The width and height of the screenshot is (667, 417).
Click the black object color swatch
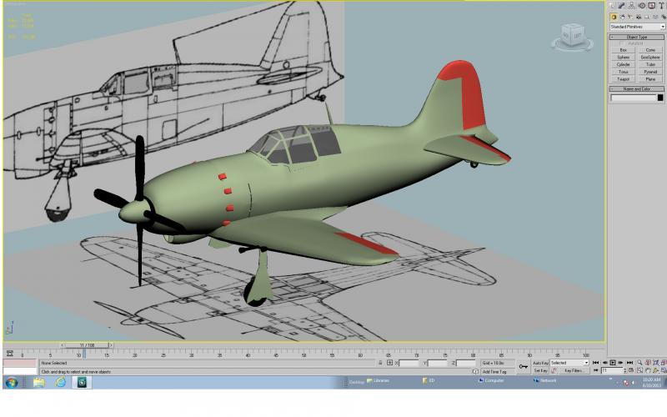pos(660,98)
